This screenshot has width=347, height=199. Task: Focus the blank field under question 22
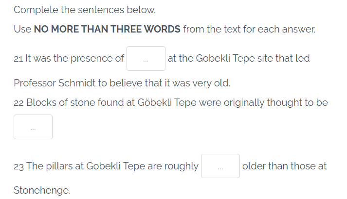tap(33, 127)
